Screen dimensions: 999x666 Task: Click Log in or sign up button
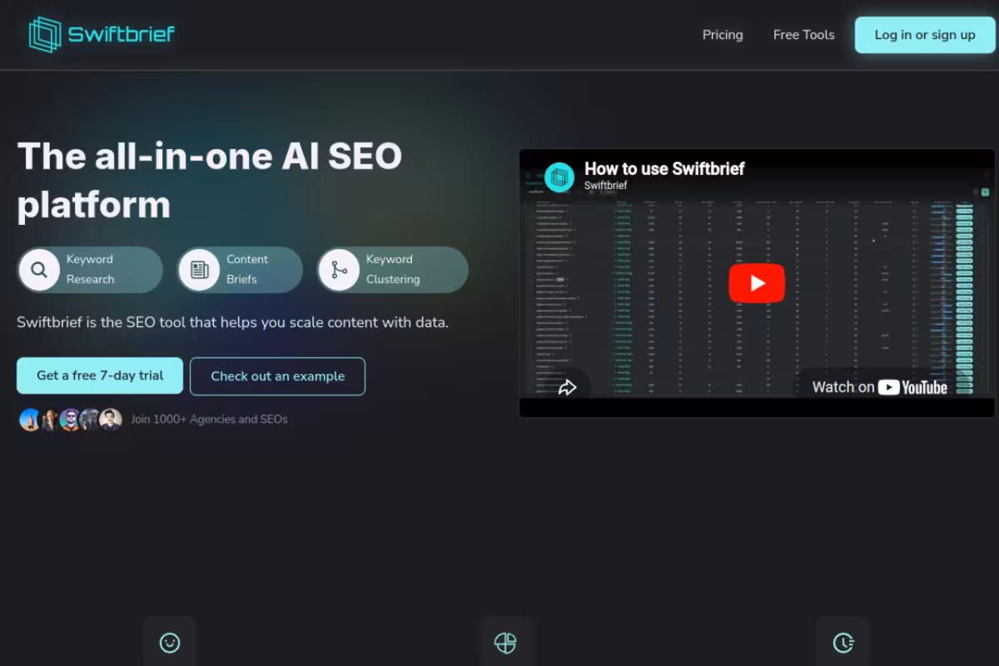click(x=925, y=35)
